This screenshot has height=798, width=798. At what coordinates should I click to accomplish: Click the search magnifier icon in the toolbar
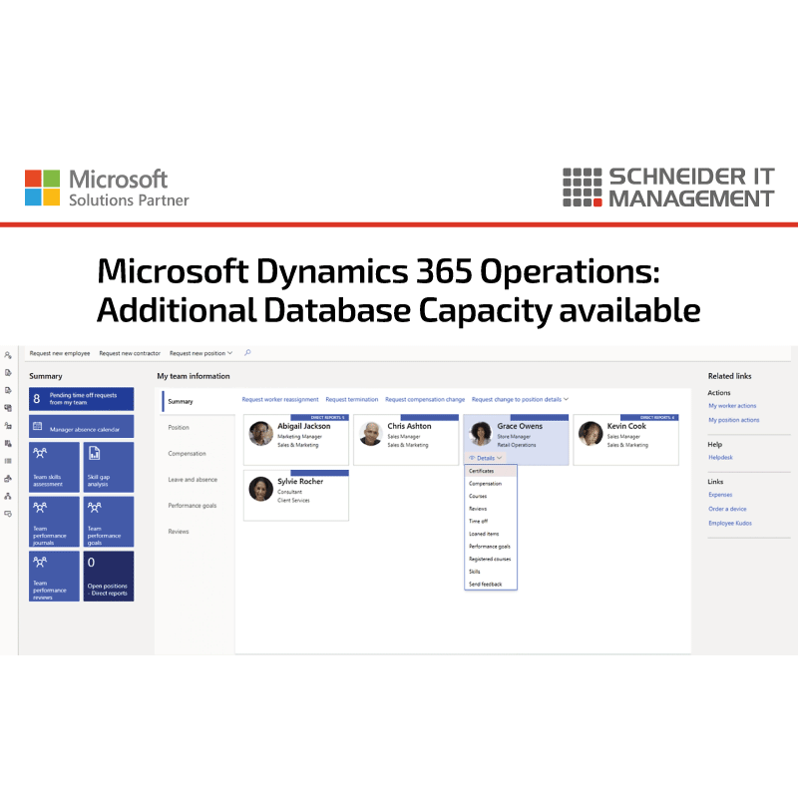click(x=247, y=353)
